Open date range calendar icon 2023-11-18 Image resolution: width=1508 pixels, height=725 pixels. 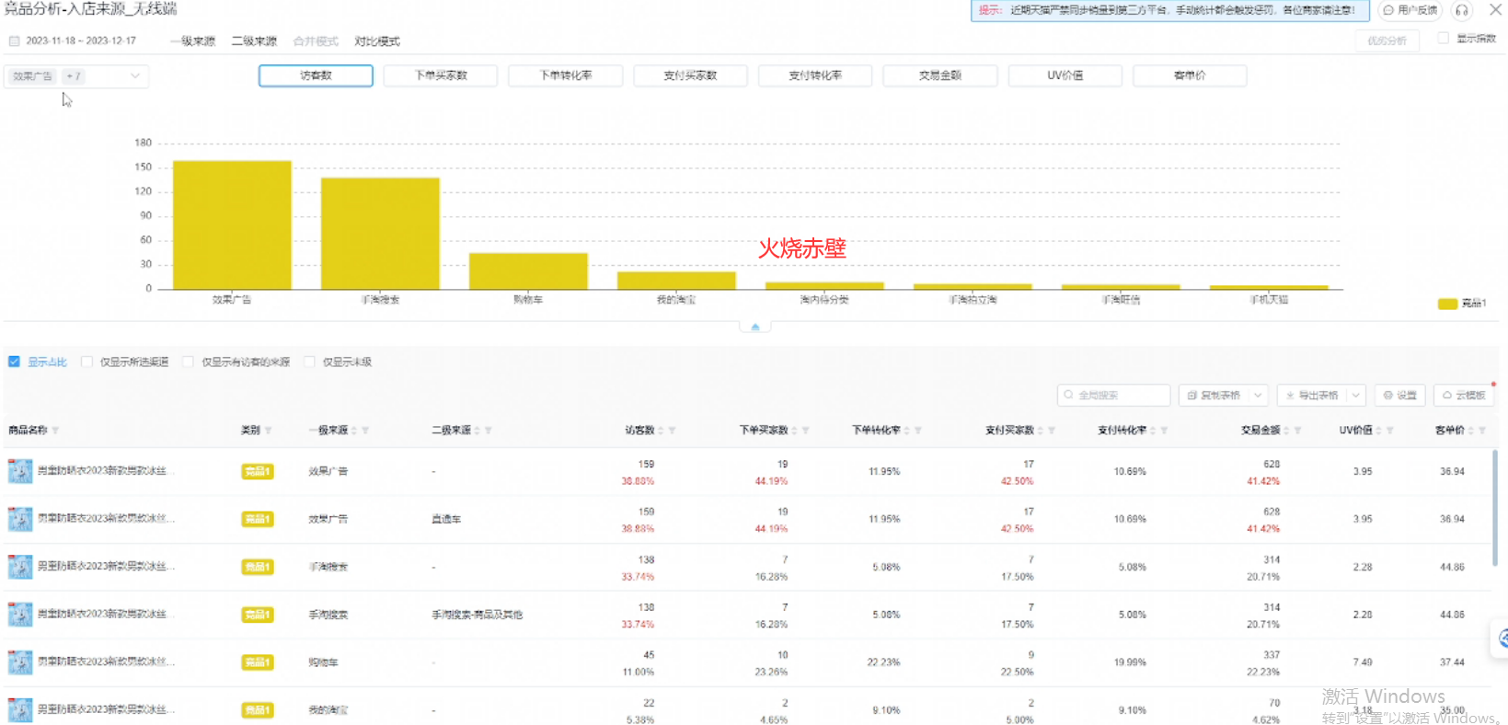(14, 40)
